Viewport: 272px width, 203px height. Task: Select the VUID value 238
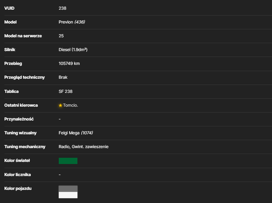(x=63, y=8)
